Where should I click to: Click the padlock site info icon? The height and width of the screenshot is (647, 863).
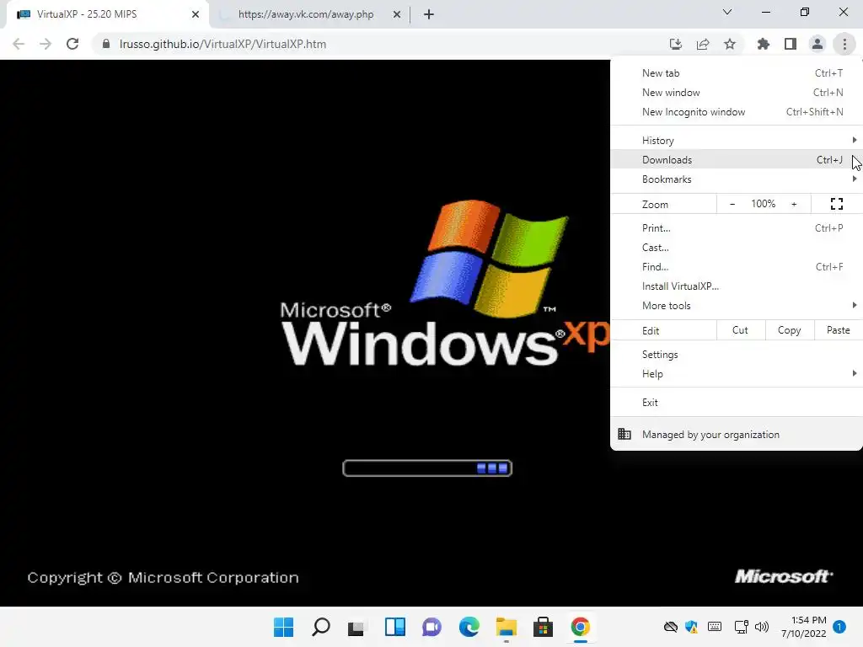click(106, 44)
